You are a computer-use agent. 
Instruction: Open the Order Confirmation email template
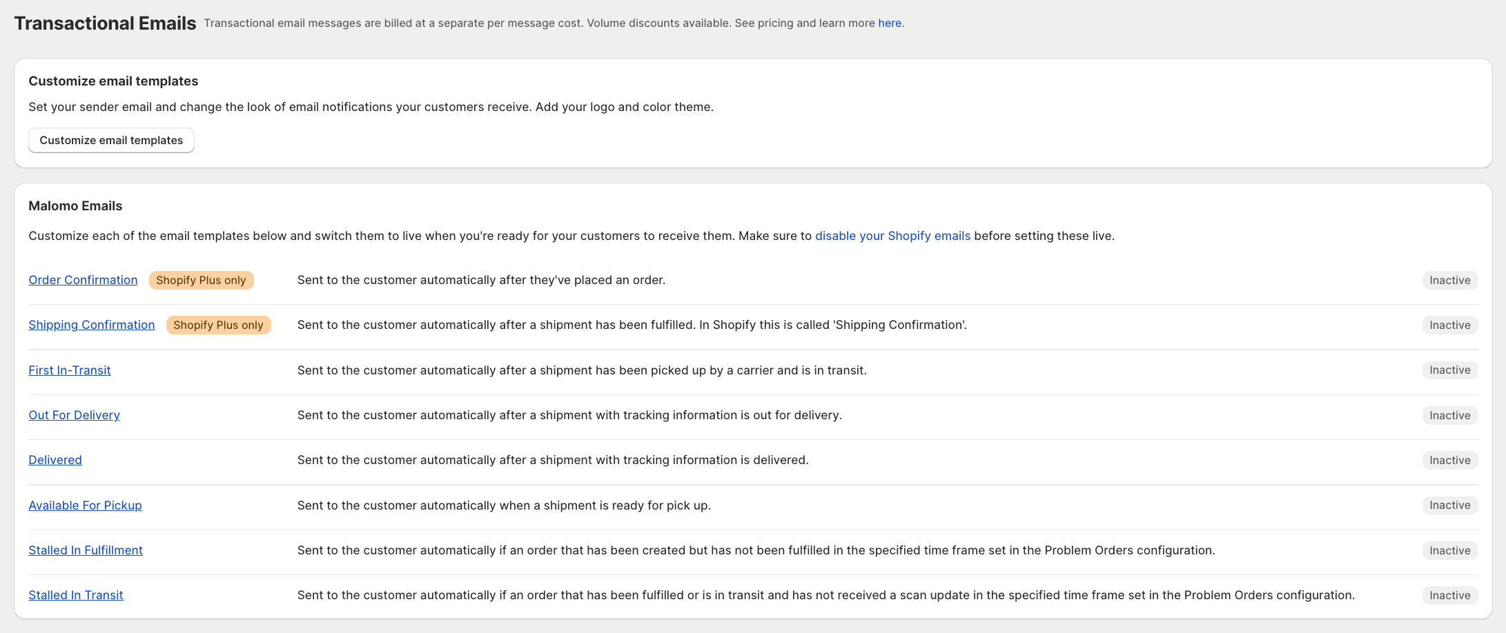[83, 280]
